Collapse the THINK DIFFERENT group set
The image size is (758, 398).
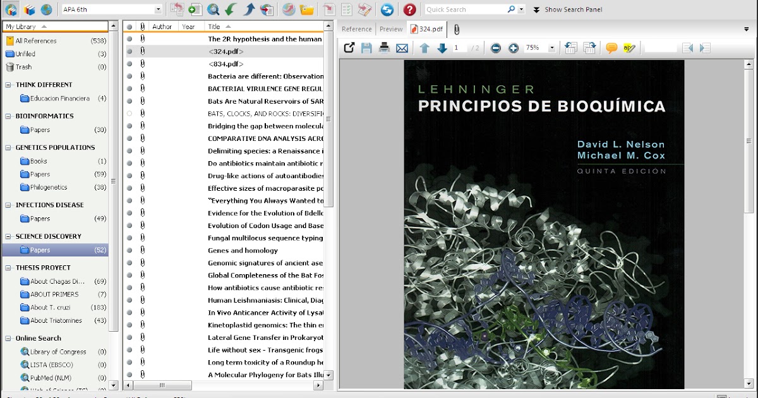pyautogui.click(x=9, y=85)
